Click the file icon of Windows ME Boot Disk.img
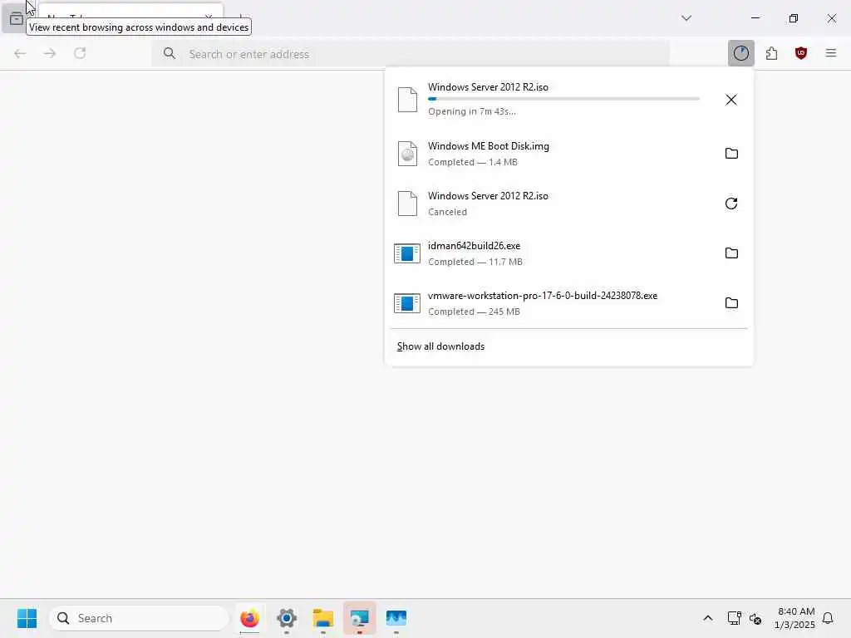851x638 pixels. (x=407, y=154)
